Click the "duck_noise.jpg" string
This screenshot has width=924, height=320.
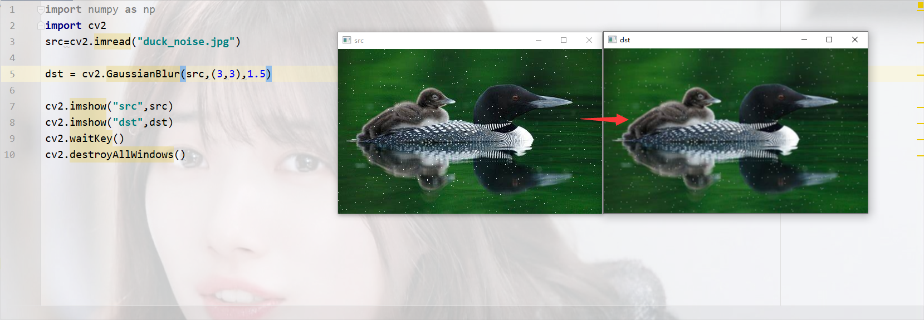click(186, 42)
